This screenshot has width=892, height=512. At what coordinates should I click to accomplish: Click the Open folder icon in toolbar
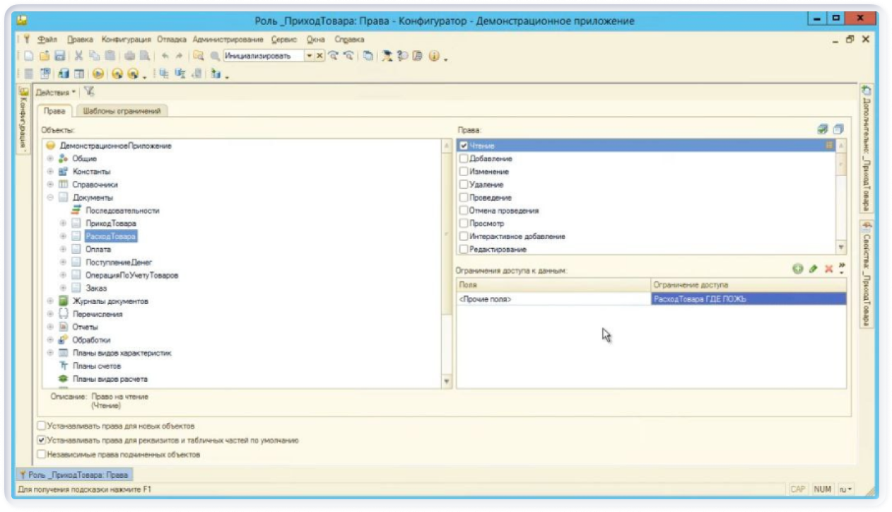(x=45, y=56)
